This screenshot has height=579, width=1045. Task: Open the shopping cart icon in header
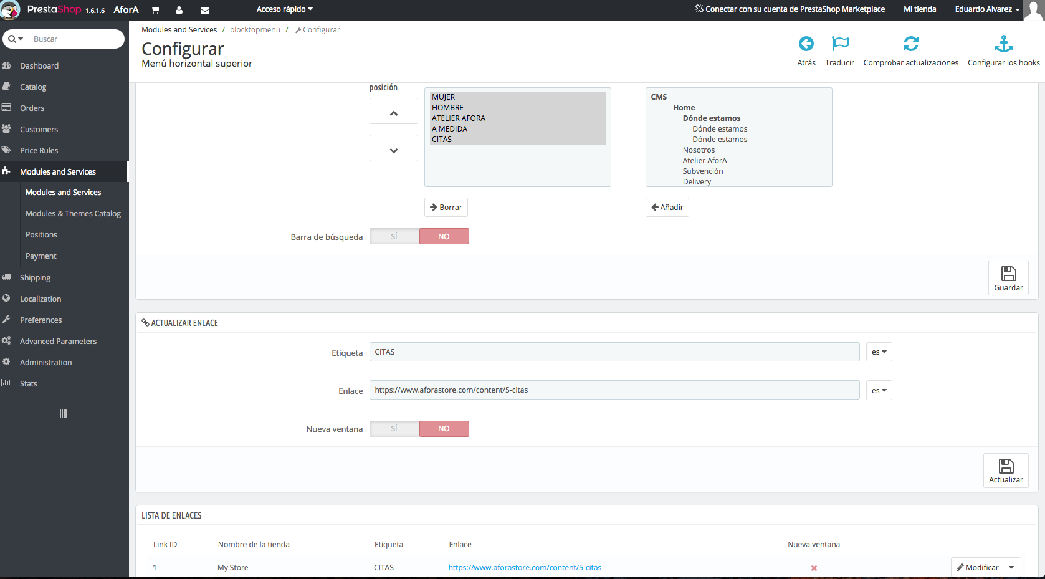[155, 10]
